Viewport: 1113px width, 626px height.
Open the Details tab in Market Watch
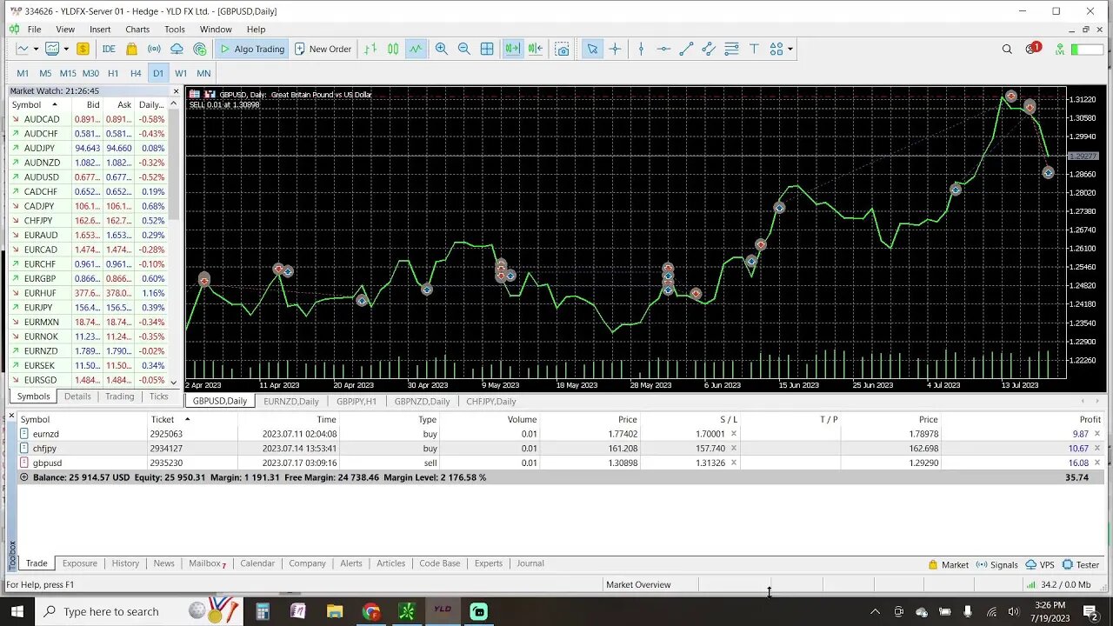click(77, 396)
